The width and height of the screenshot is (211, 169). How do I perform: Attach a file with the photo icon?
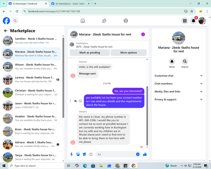pyautogui.click(x=78, y=154)
